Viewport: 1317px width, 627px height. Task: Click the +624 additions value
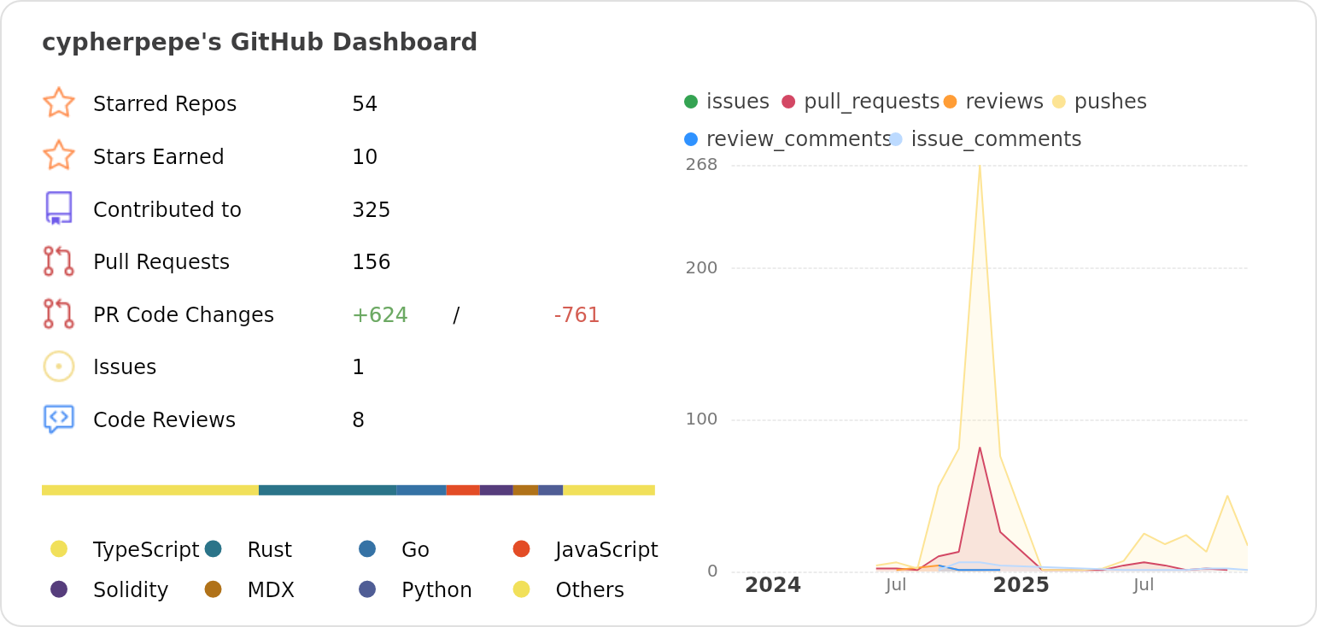pyautogui.click(x=379, y=314)
